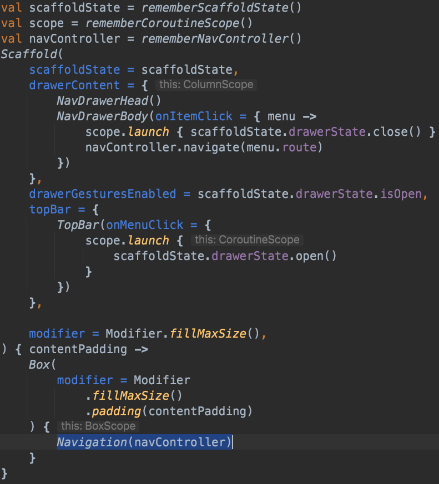Click the contentPadding lambda parameter
Viewport: 439px width, 484px height.
click(78, 349)
